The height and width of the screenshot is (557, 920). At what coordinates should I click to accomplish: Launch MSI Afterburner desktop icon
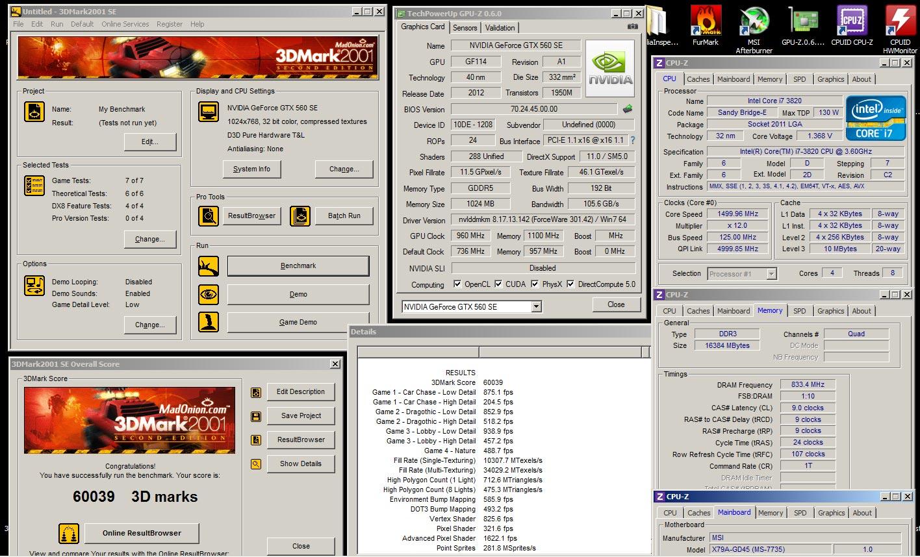tap(754, 29)
